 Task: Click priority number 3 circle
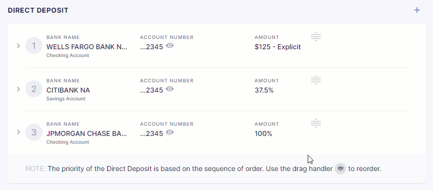[x=34, y=132]
